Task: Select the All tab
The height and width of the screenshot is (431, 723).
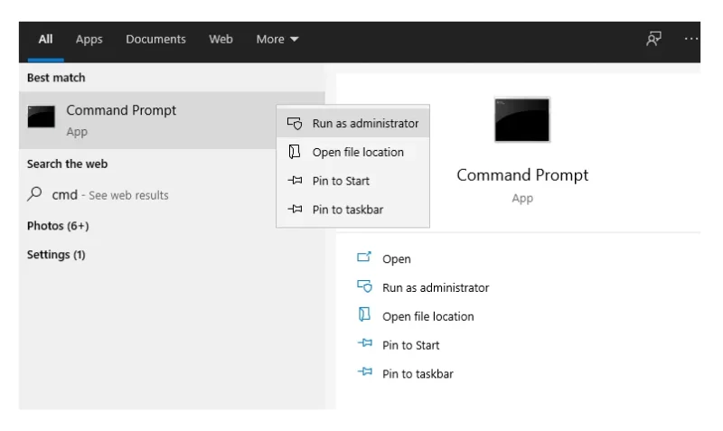Action: [45, 39]
